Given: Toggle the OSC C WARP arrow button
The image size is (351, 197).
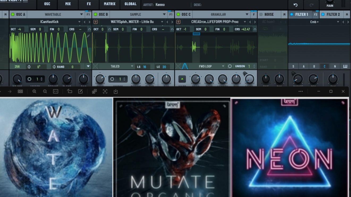Looking at the screenshot, I should (x=182, y=79).
